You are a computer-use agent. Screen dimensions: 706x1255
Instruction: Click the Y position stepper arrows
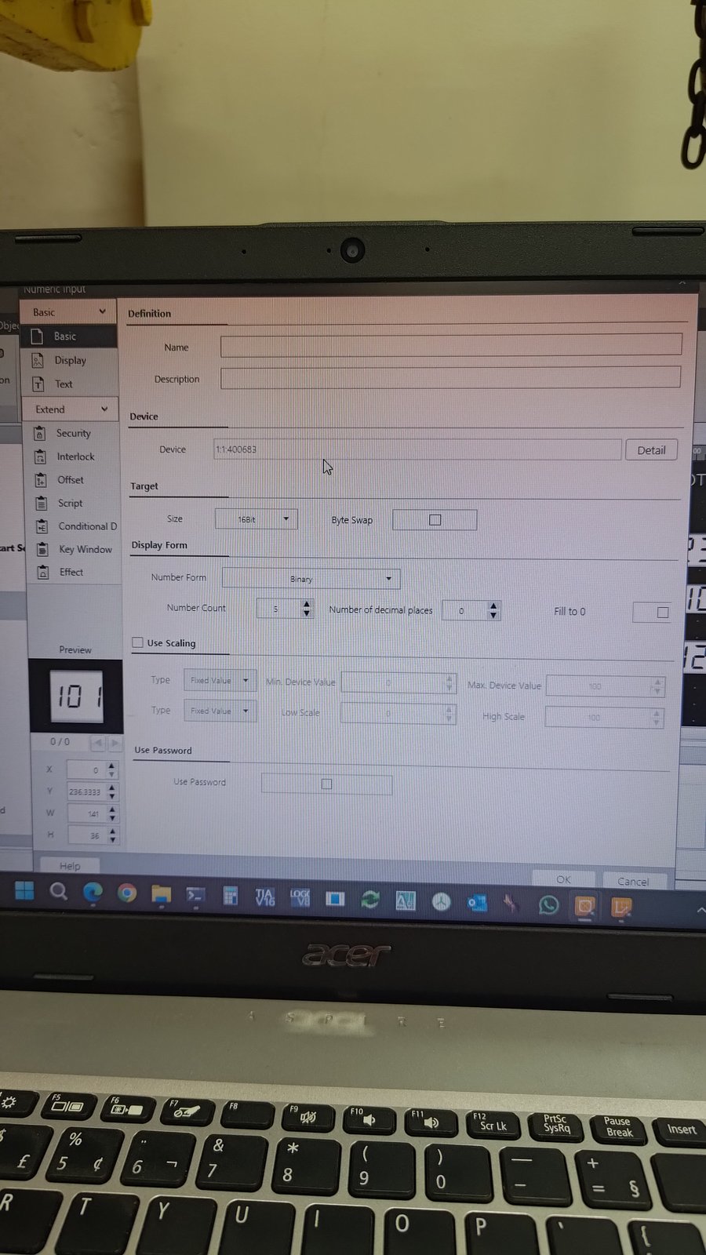[x=112, y=791]
